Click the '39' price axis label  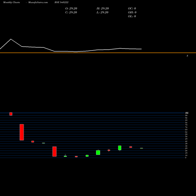(x=186, y=143)
